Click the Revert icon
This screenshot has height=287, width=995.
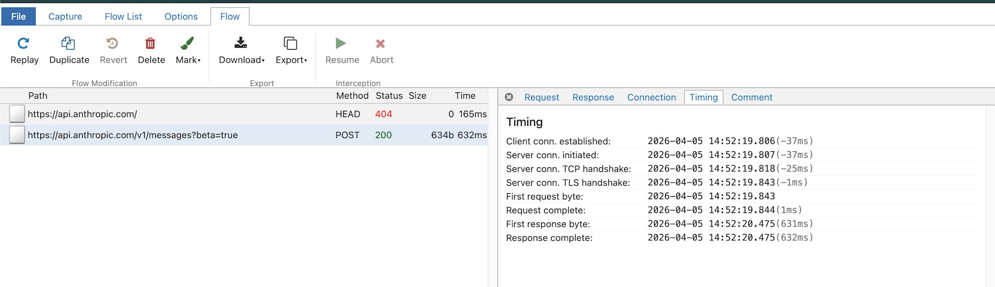[113, 44]
